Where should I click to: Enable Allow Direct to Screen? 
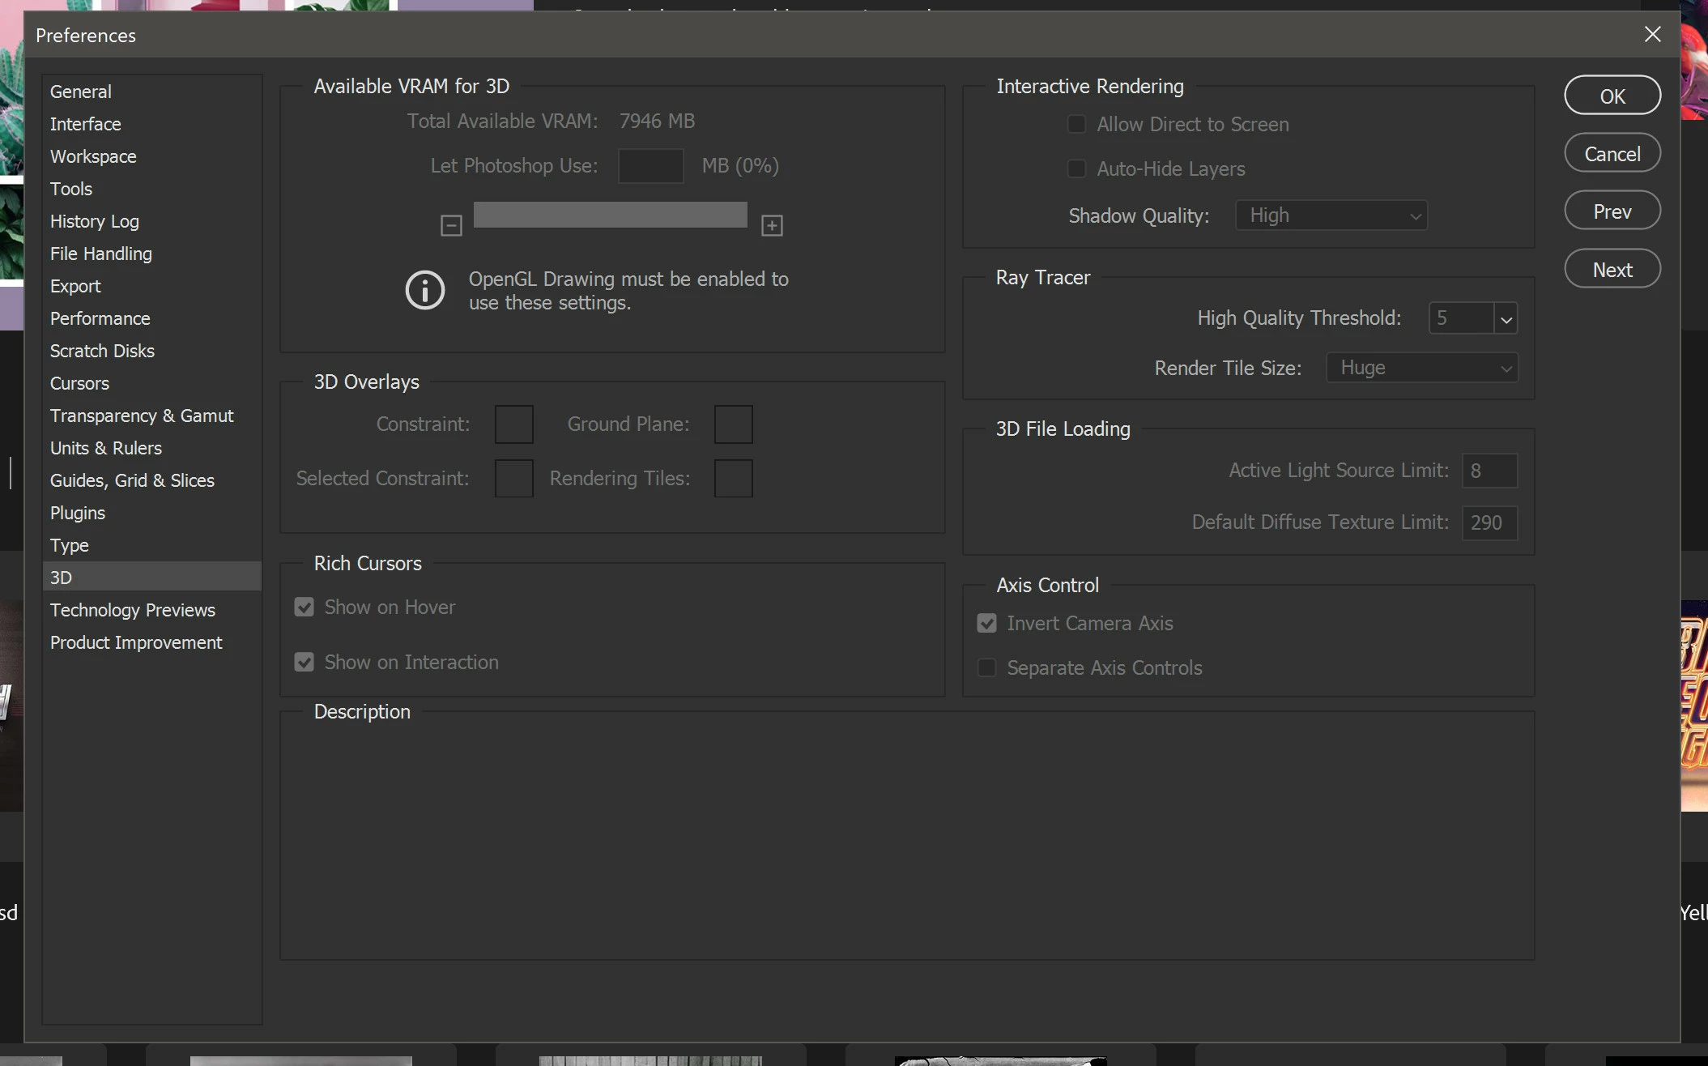(1076, 125)
